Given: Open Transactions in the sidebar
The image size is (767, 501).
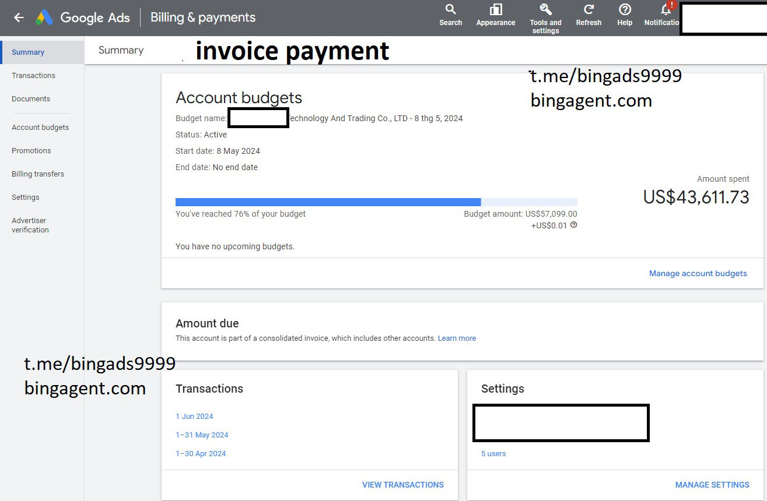Looking at the screenshot, I should (33, 76).
